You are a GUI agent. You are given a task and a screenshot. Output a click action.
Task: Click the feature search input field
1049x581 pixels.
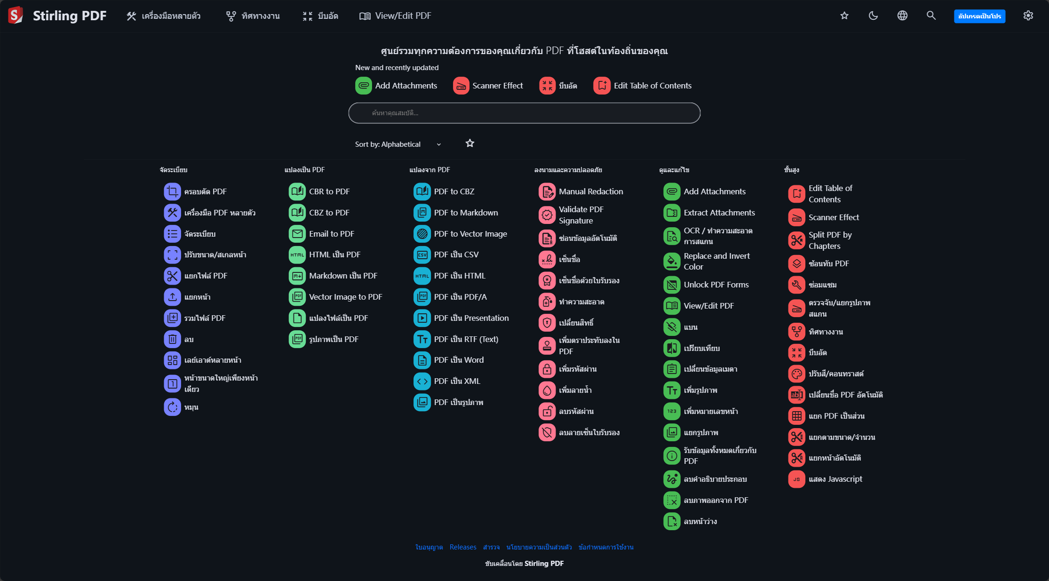pos(524,113)
